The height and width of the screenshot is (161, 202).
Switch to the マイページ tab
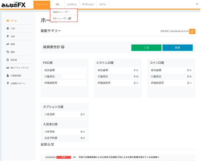click(x=42, y=5)
